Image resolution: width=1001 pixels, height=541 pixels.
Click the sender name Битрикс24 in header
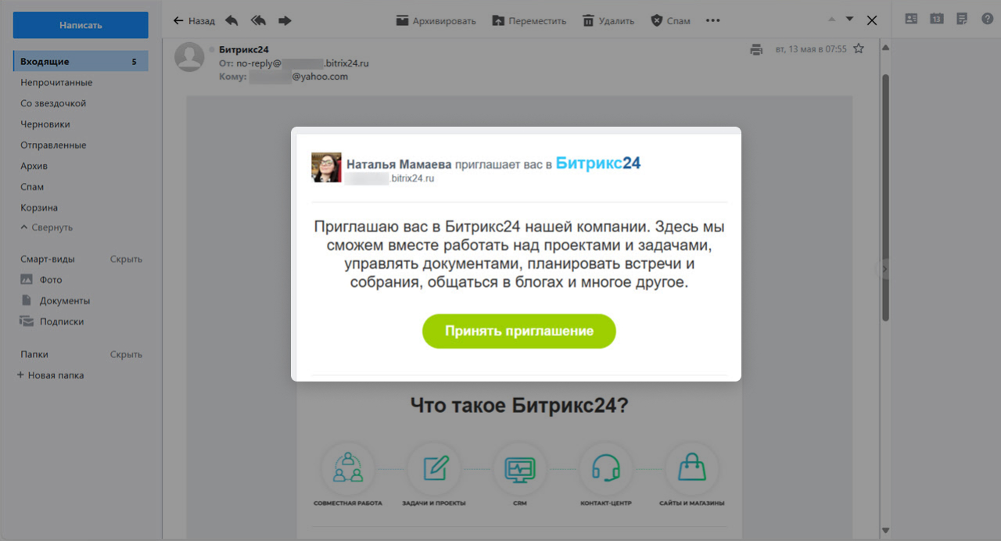point(244,49)
